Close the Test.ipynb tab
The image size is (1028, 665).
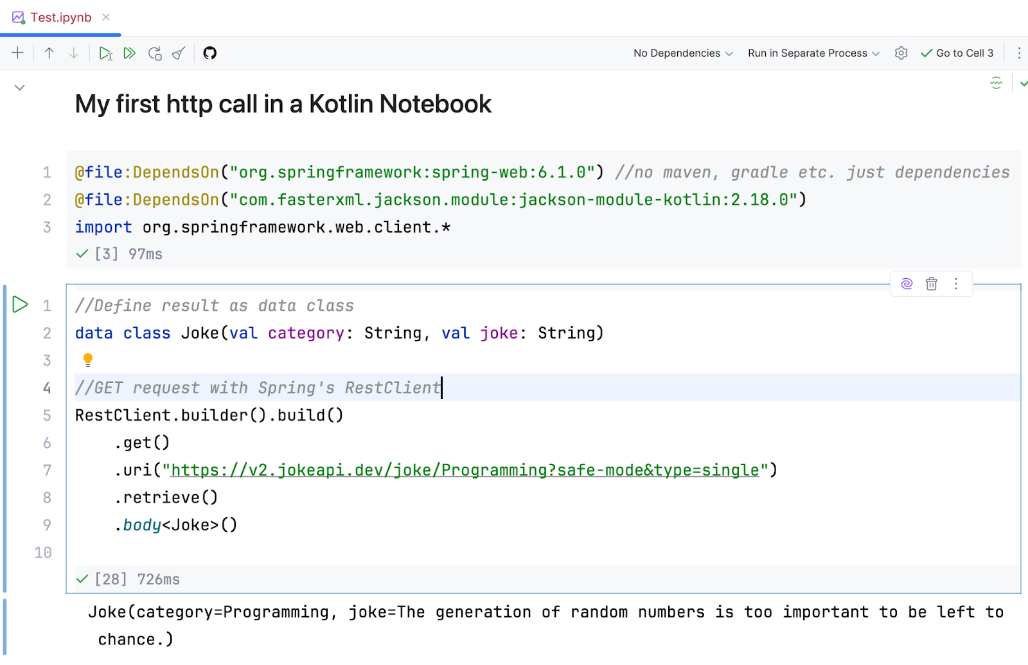point(106,17)
